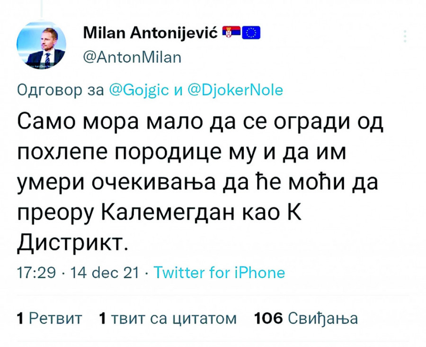Open the tweet's three-dot more options menu
Viewport: 426px width, 347px height.
click(x=405, y=36)
